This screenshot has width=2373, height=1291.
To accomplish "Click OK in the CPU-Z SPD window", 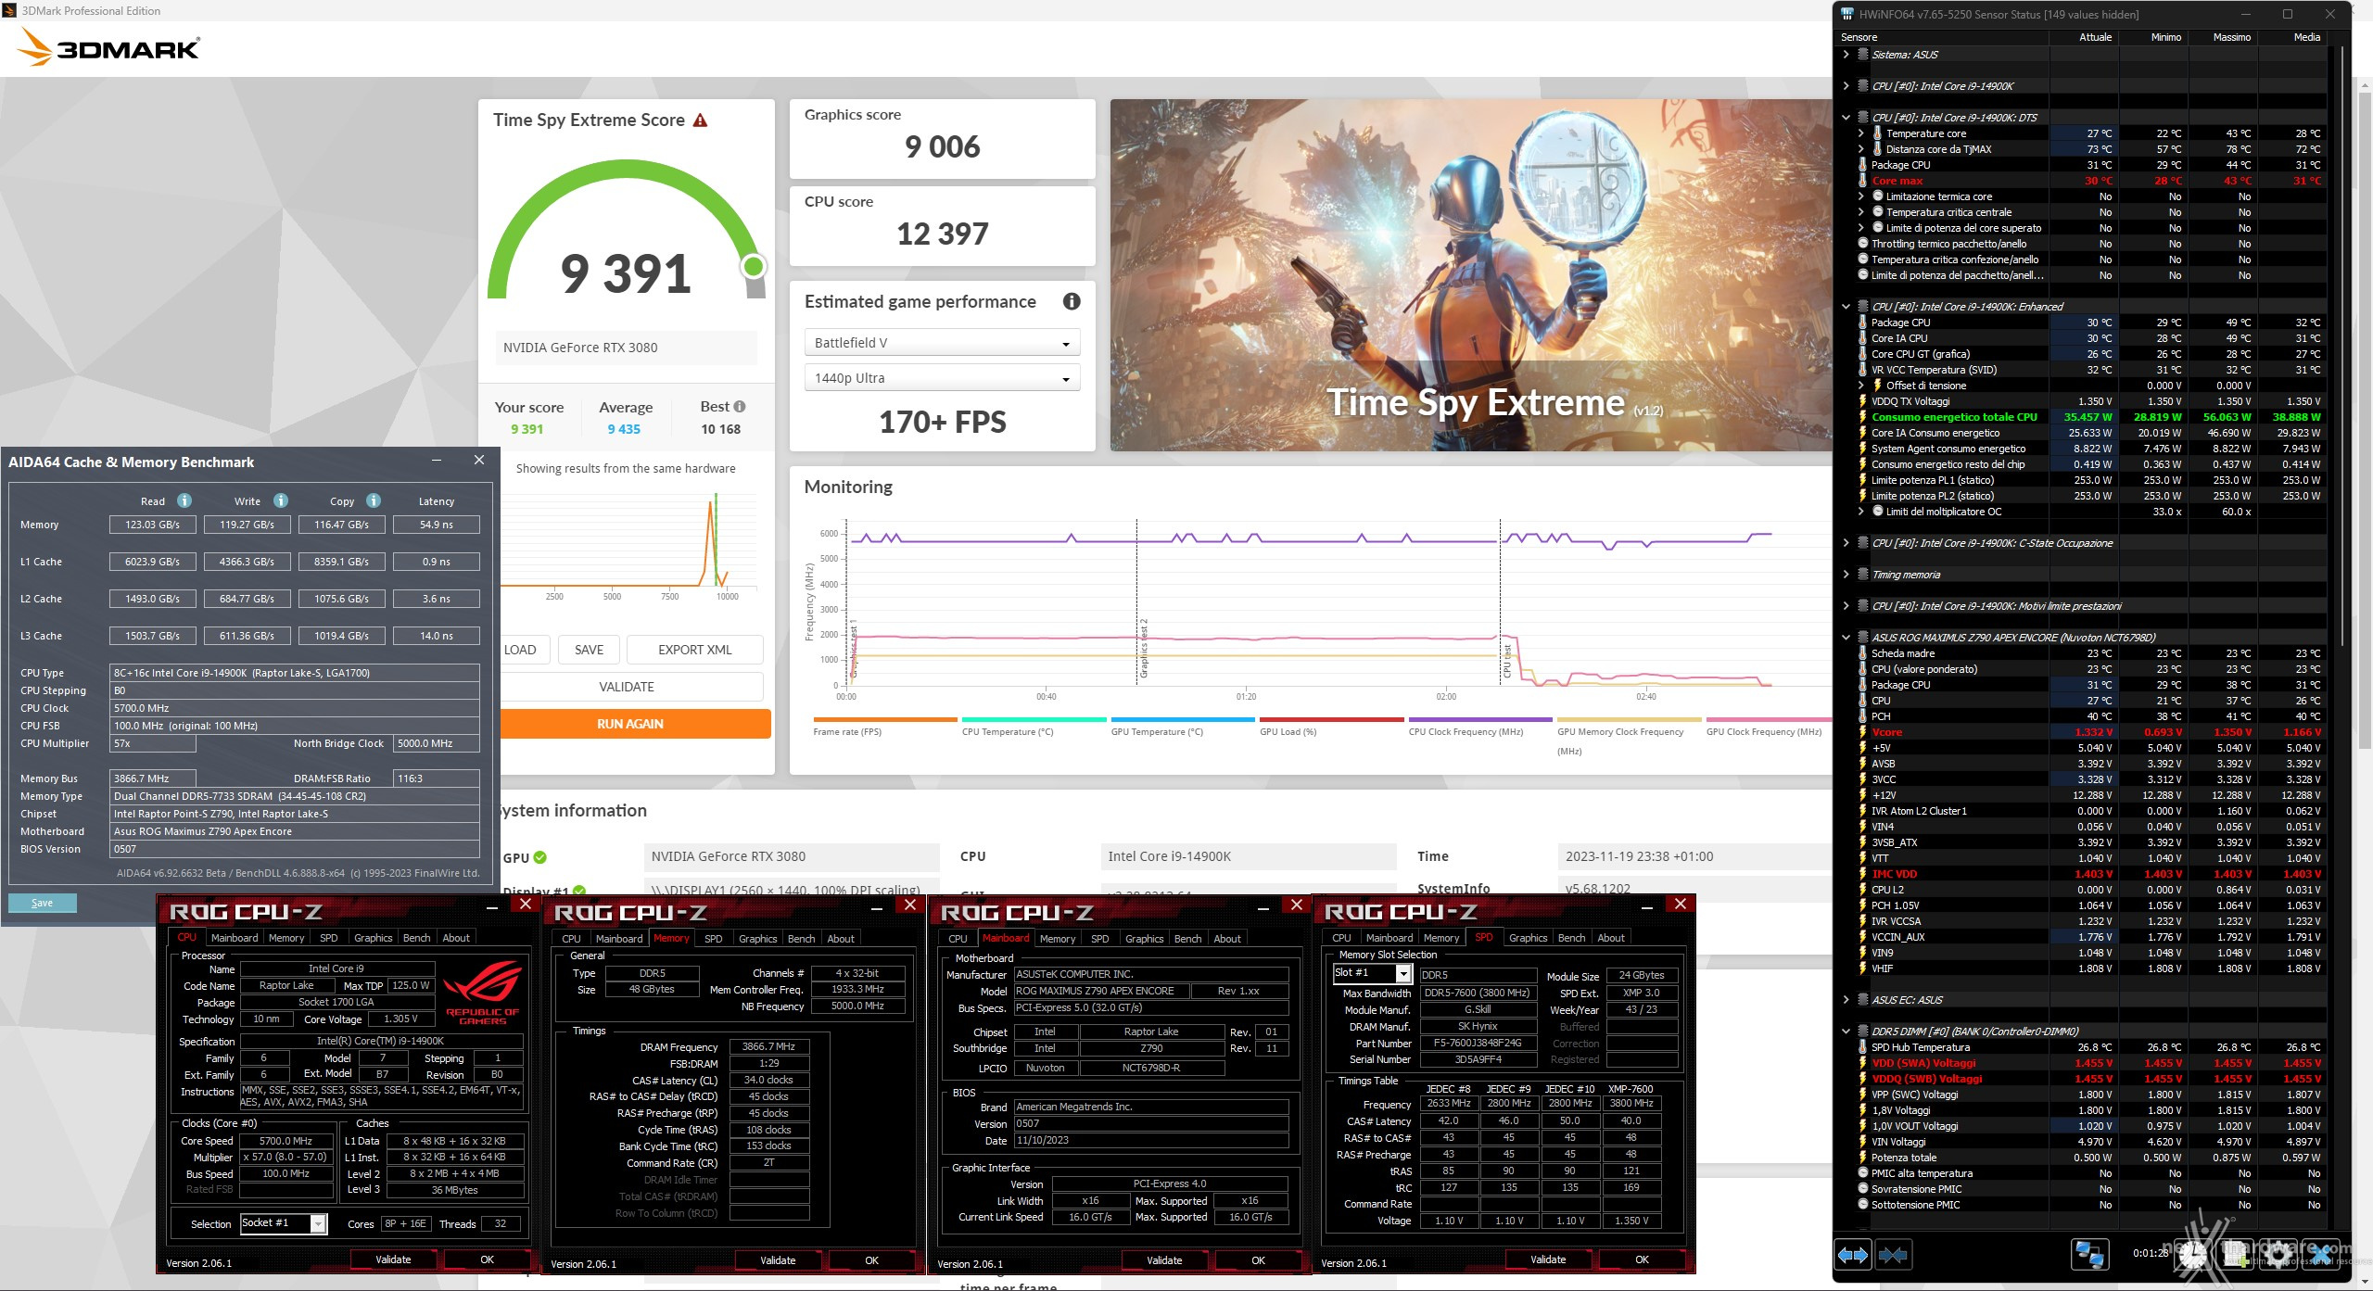I will coord(1642,1259).
